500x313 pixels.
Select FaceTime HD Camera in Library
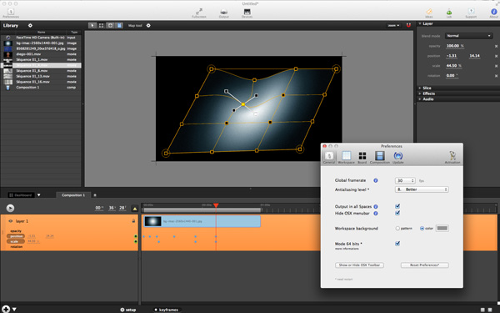pos(41,38)
